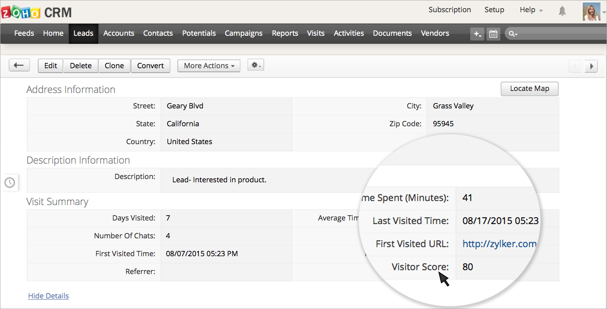
Task: Click the back arrow button
Action: click(19, 65)
